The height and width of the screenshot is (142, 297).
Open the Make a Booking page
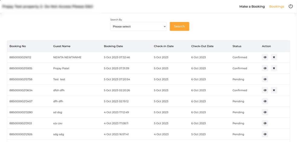pyautogui.click(x=252, y=6)
